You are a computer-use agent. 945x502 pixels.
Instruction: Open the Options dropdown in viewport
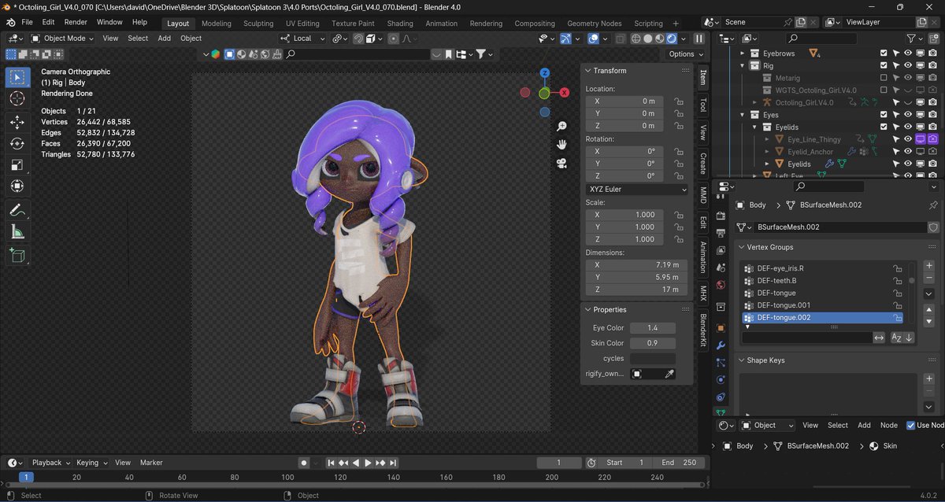click(685, 54)
